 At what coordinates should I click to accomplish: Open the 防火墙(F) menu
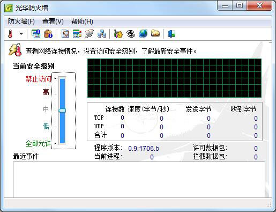pyautogui.click(x=21, y=21)
